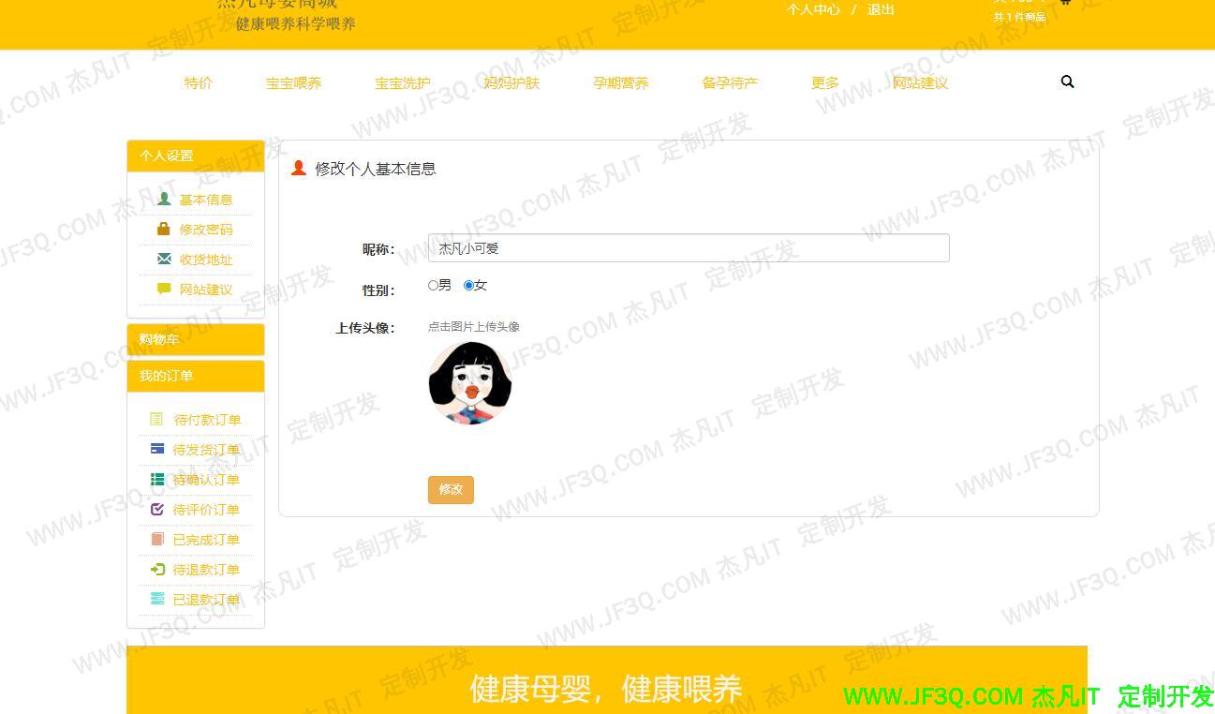Select the 女 gender radio button
The image size is (1215, 714).
click(469, 285)
